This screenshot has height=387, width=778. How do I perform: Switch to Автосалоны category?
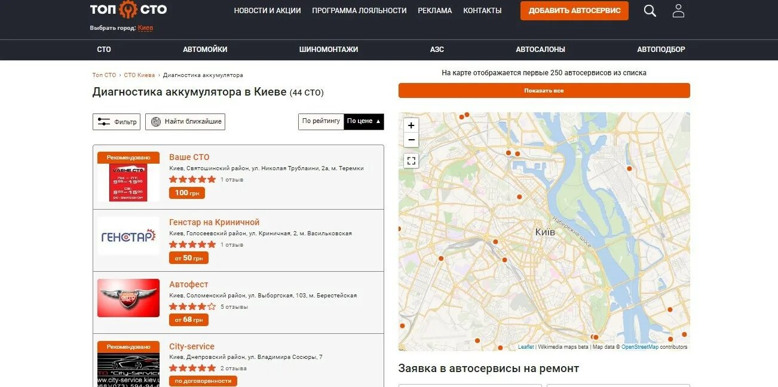coord(541,50)
